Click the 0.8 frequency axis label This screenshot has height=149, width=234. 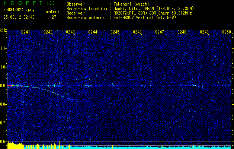point(3,104)
